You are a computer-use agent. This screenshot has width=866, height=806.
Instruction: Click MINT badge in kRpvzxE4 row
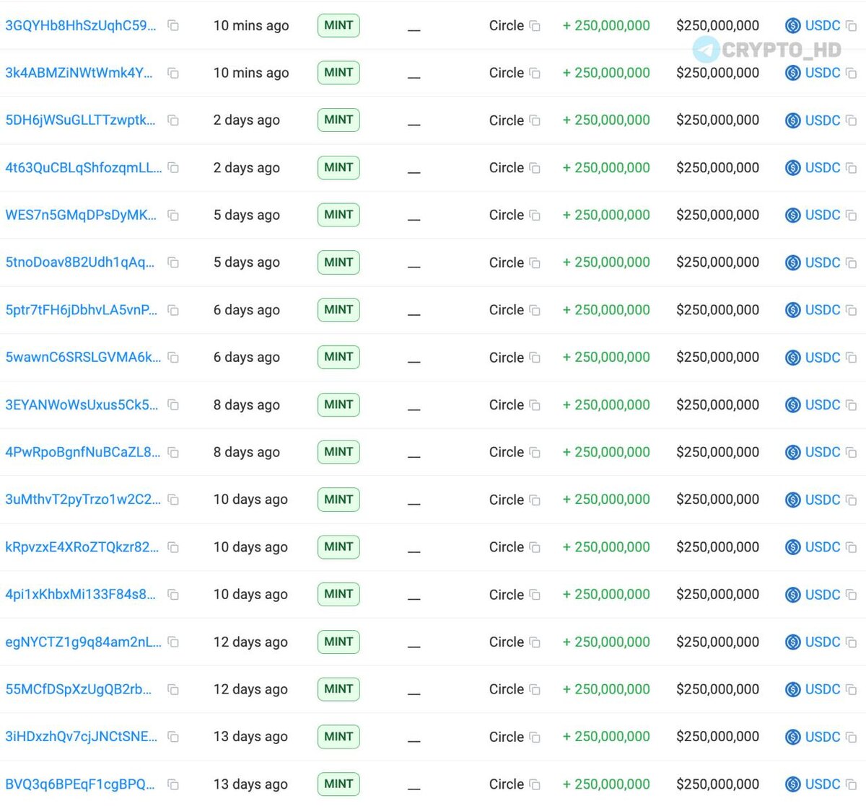[x=338, y=547]
